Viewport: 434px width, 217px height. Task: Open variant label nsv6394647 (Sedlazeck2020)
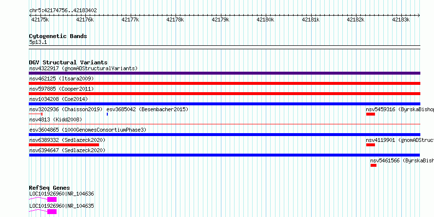coord(67,151)
